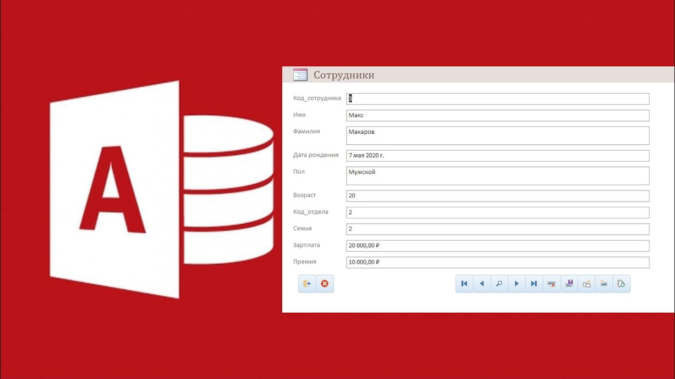
Task: Click the Зарплата label
Action: (x=306, y=245)
